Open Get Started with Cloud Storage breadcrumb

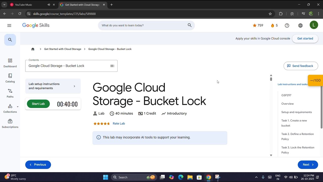63,49
